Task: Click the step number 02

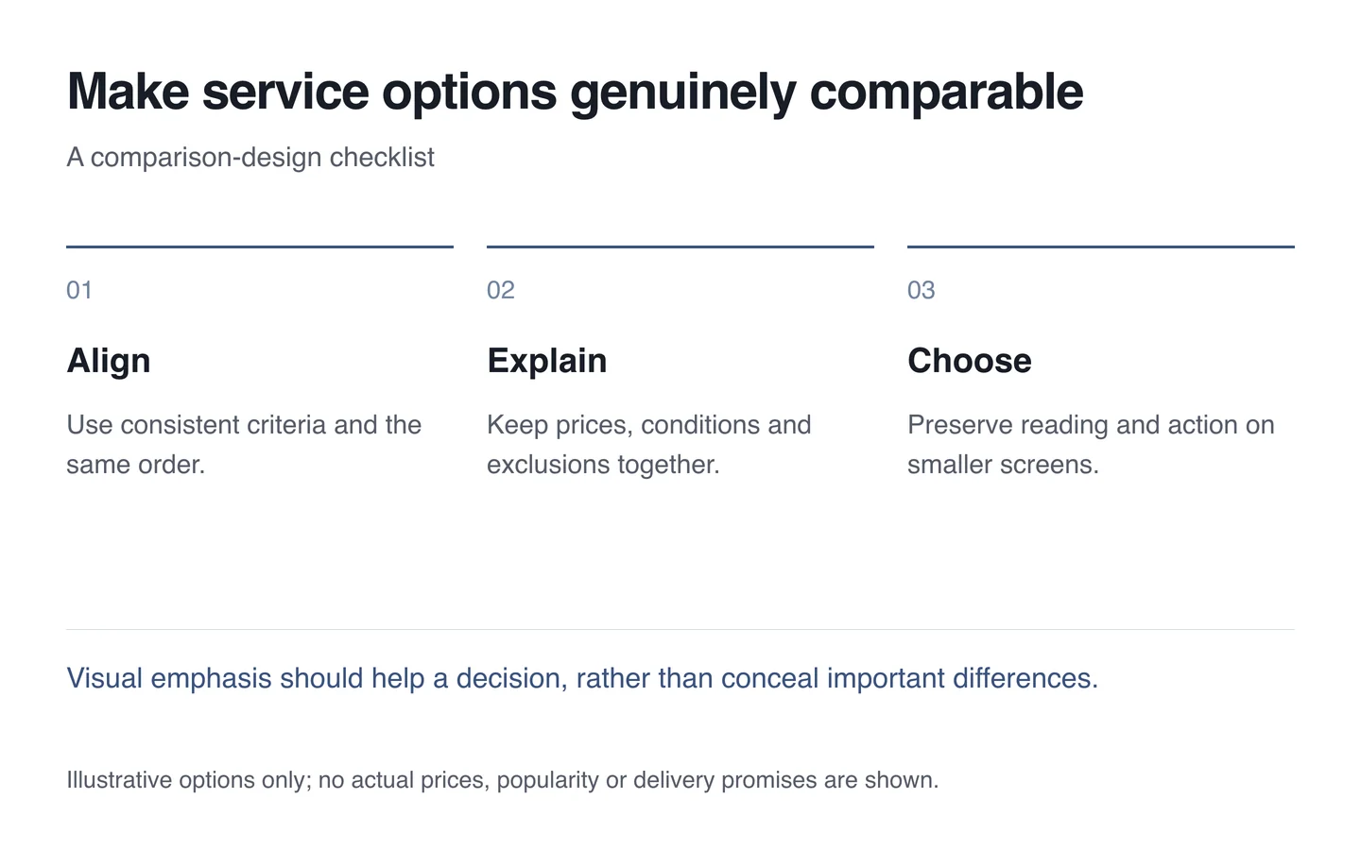Action: (501, 290)
